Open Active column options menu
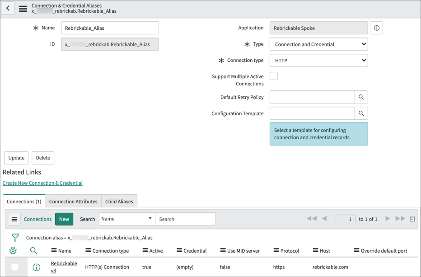 pos(145,250)
